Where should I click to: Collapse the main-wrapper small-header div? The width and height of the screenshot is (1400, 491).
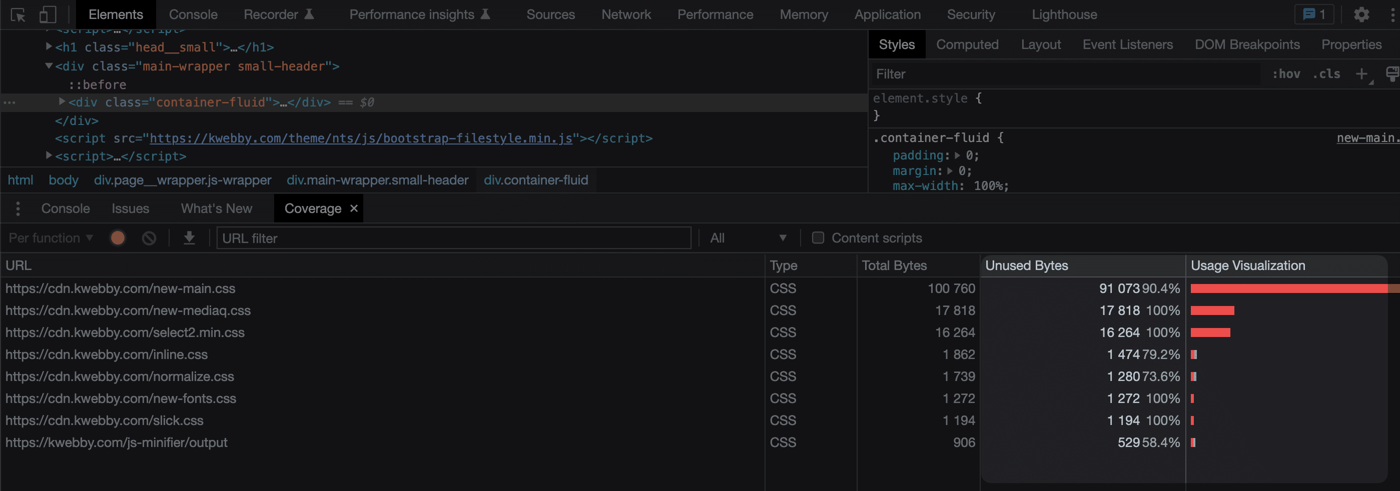point(49,65)
